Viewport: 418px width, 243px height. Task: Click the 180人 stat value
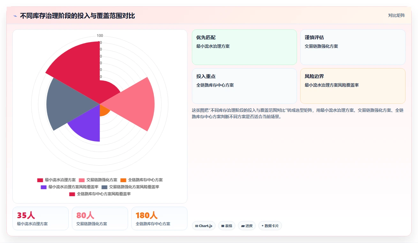(147, 216)
